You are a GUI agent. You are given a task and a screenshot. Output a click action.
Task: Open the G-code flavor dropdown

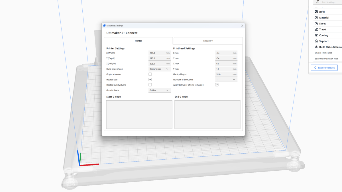[159, 90]
